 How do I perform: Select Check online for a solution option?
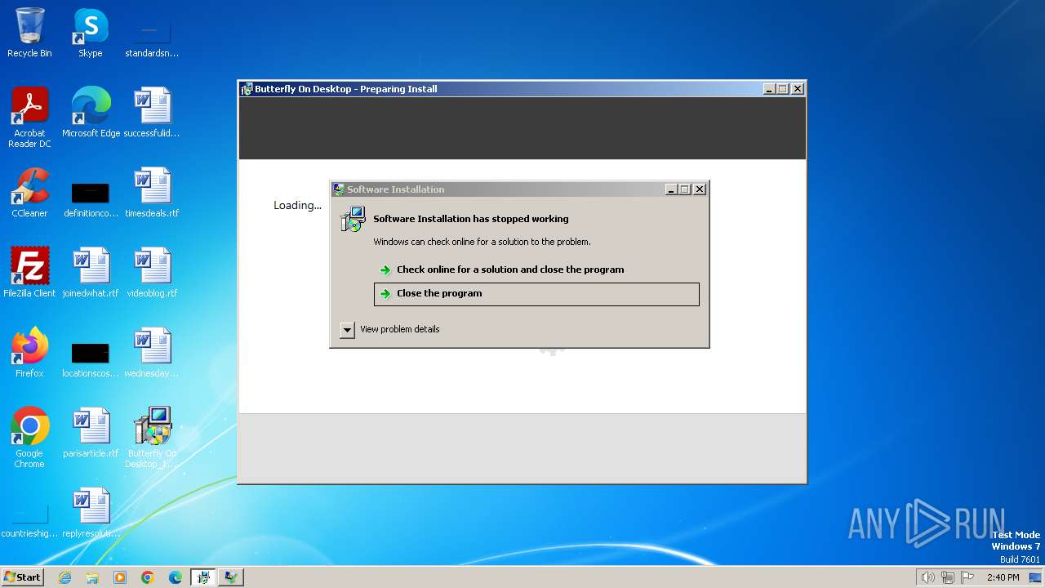(x=536, y=269)
